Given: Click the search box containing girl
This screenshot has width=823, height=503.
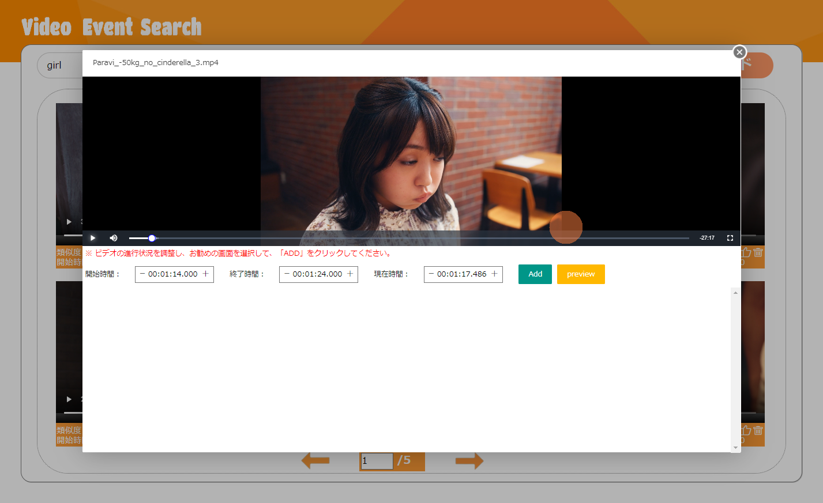Looking at the screenshot, I should tap(61, 65).
